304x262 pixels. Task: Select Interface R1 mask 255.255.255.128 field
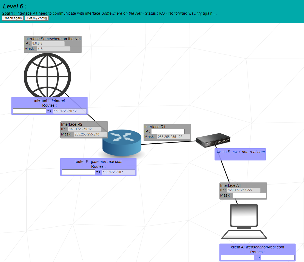coord(174,137)
